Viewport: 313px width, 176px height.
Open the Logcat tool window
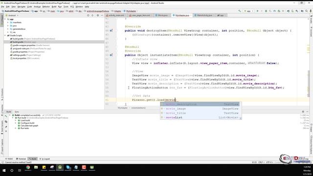45,159
